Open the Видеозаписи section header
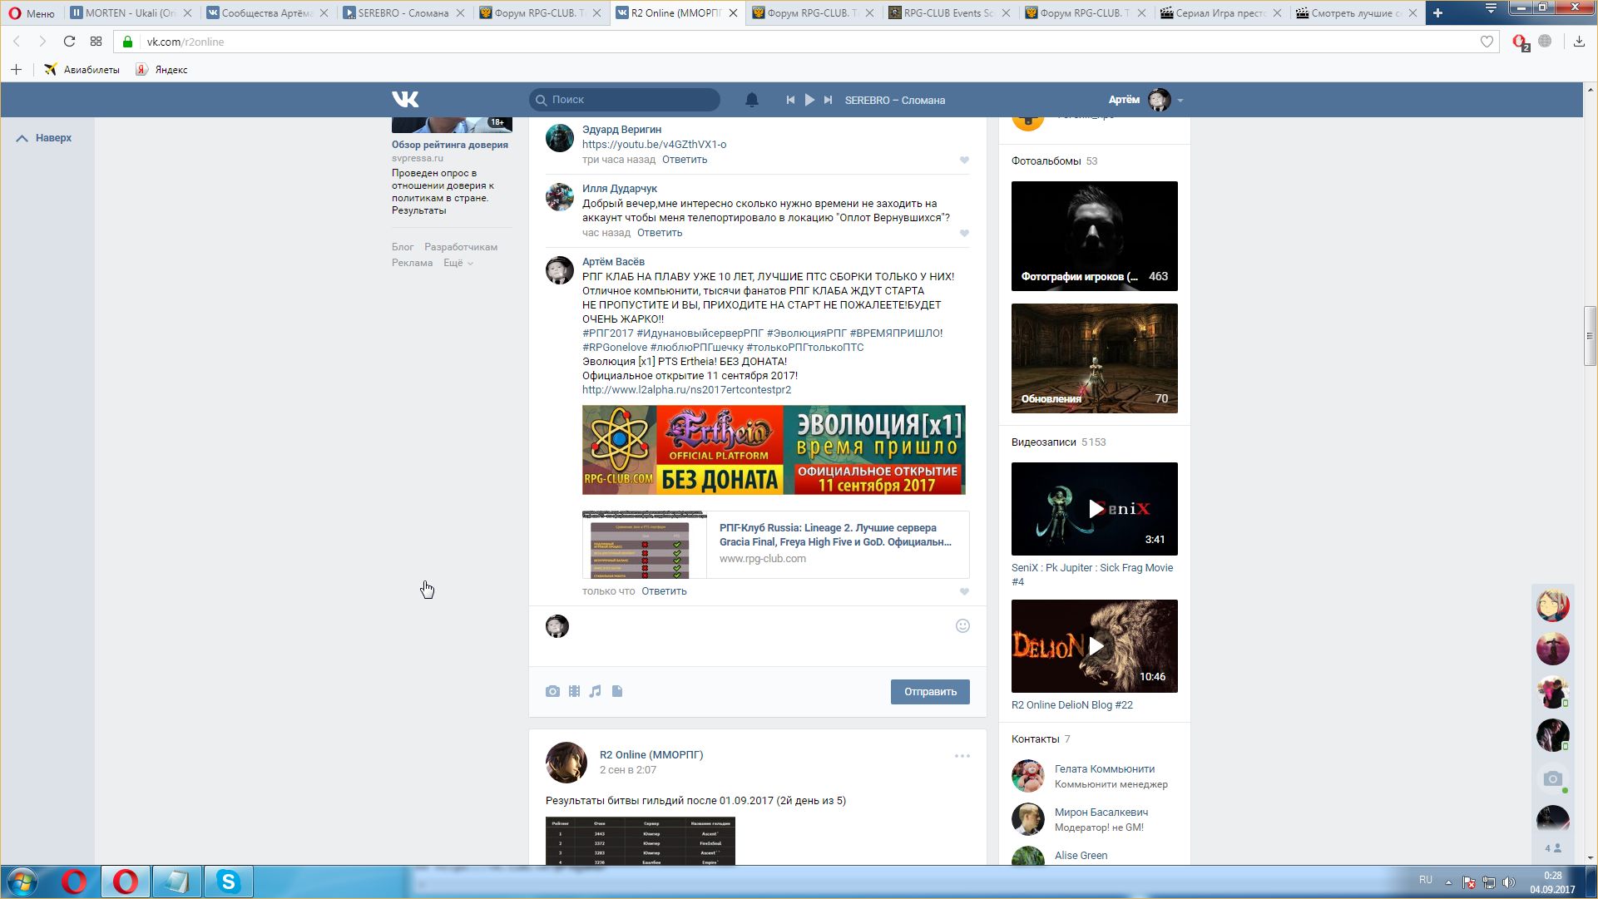The width and height of the screenshot is (1598, 899). point(1043,442)
